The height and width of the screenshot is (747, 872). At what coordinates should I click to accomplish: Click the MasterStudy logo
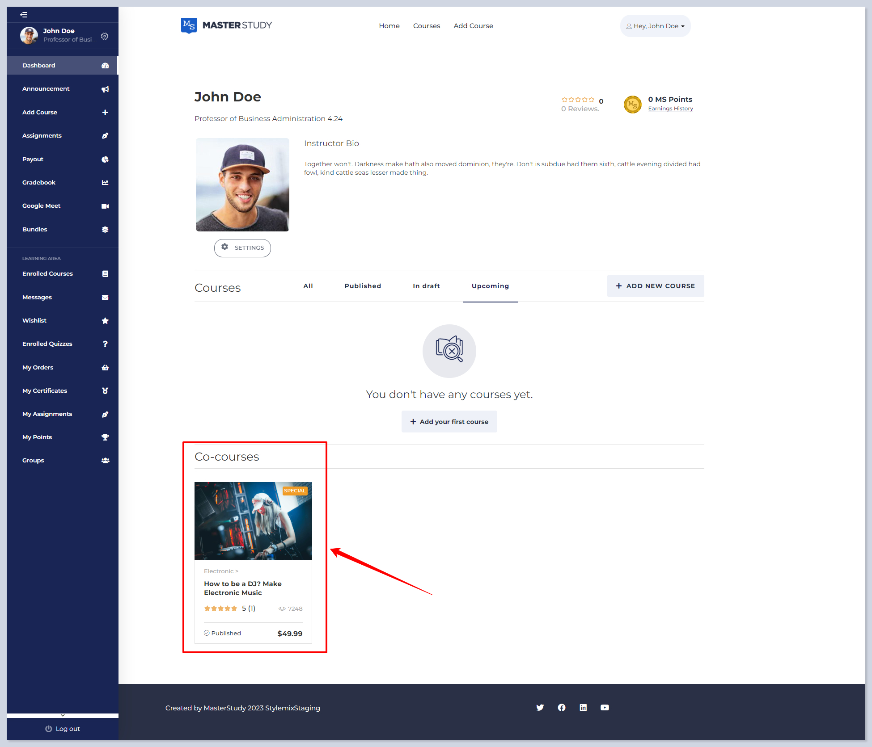pos(227,25)
